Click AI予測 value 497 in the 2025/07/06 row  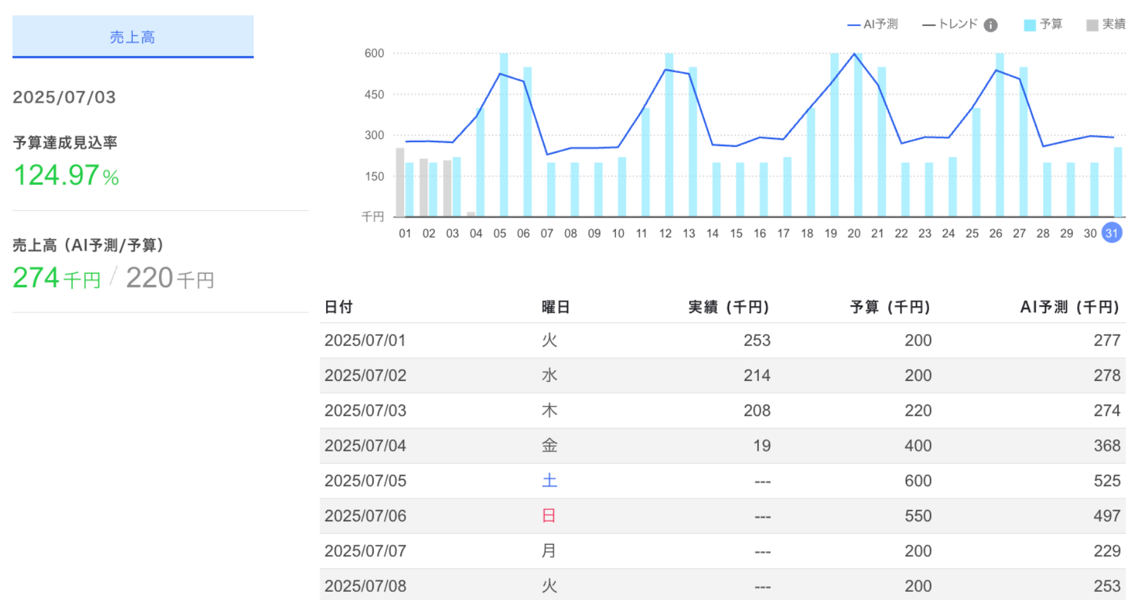point(1107,516)
